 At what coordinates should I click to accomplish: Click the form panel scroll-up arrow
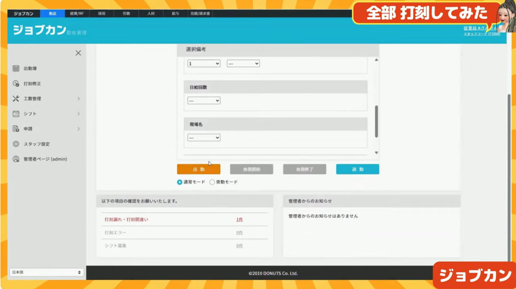pos(377,60)
